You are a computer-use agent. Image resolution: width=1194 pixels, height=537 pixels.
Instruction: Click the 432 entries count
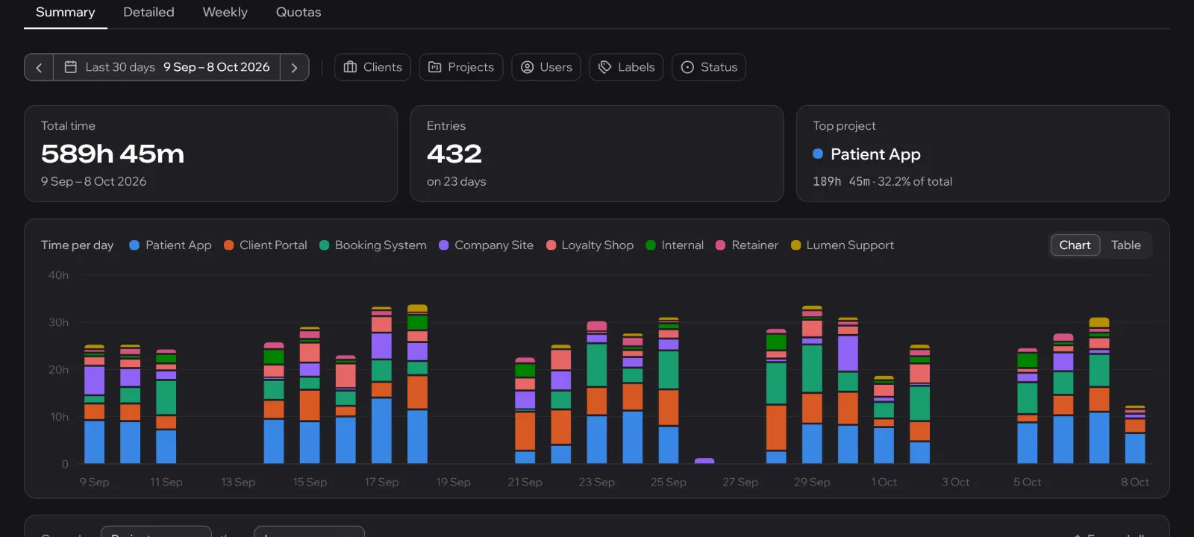(x=454, y=154)
